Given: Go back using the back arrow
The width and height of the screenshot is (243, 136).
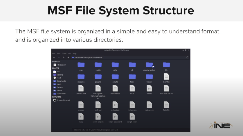Looking at the screenshot, I should pos(54,57).
